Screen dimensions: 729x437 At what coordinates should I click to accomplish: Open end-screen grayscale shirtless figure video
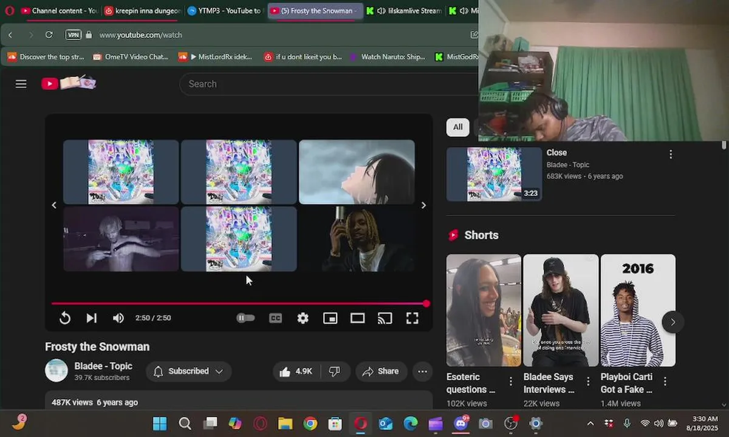[x=121, y=239]
